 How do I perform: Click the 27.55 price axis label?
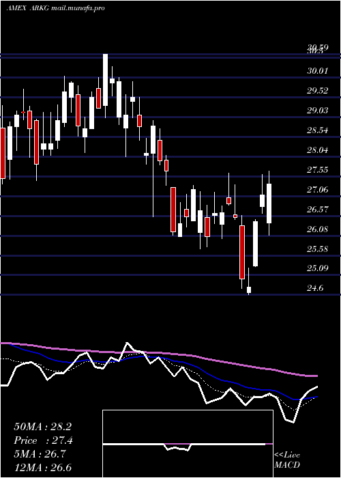(318, 170)
